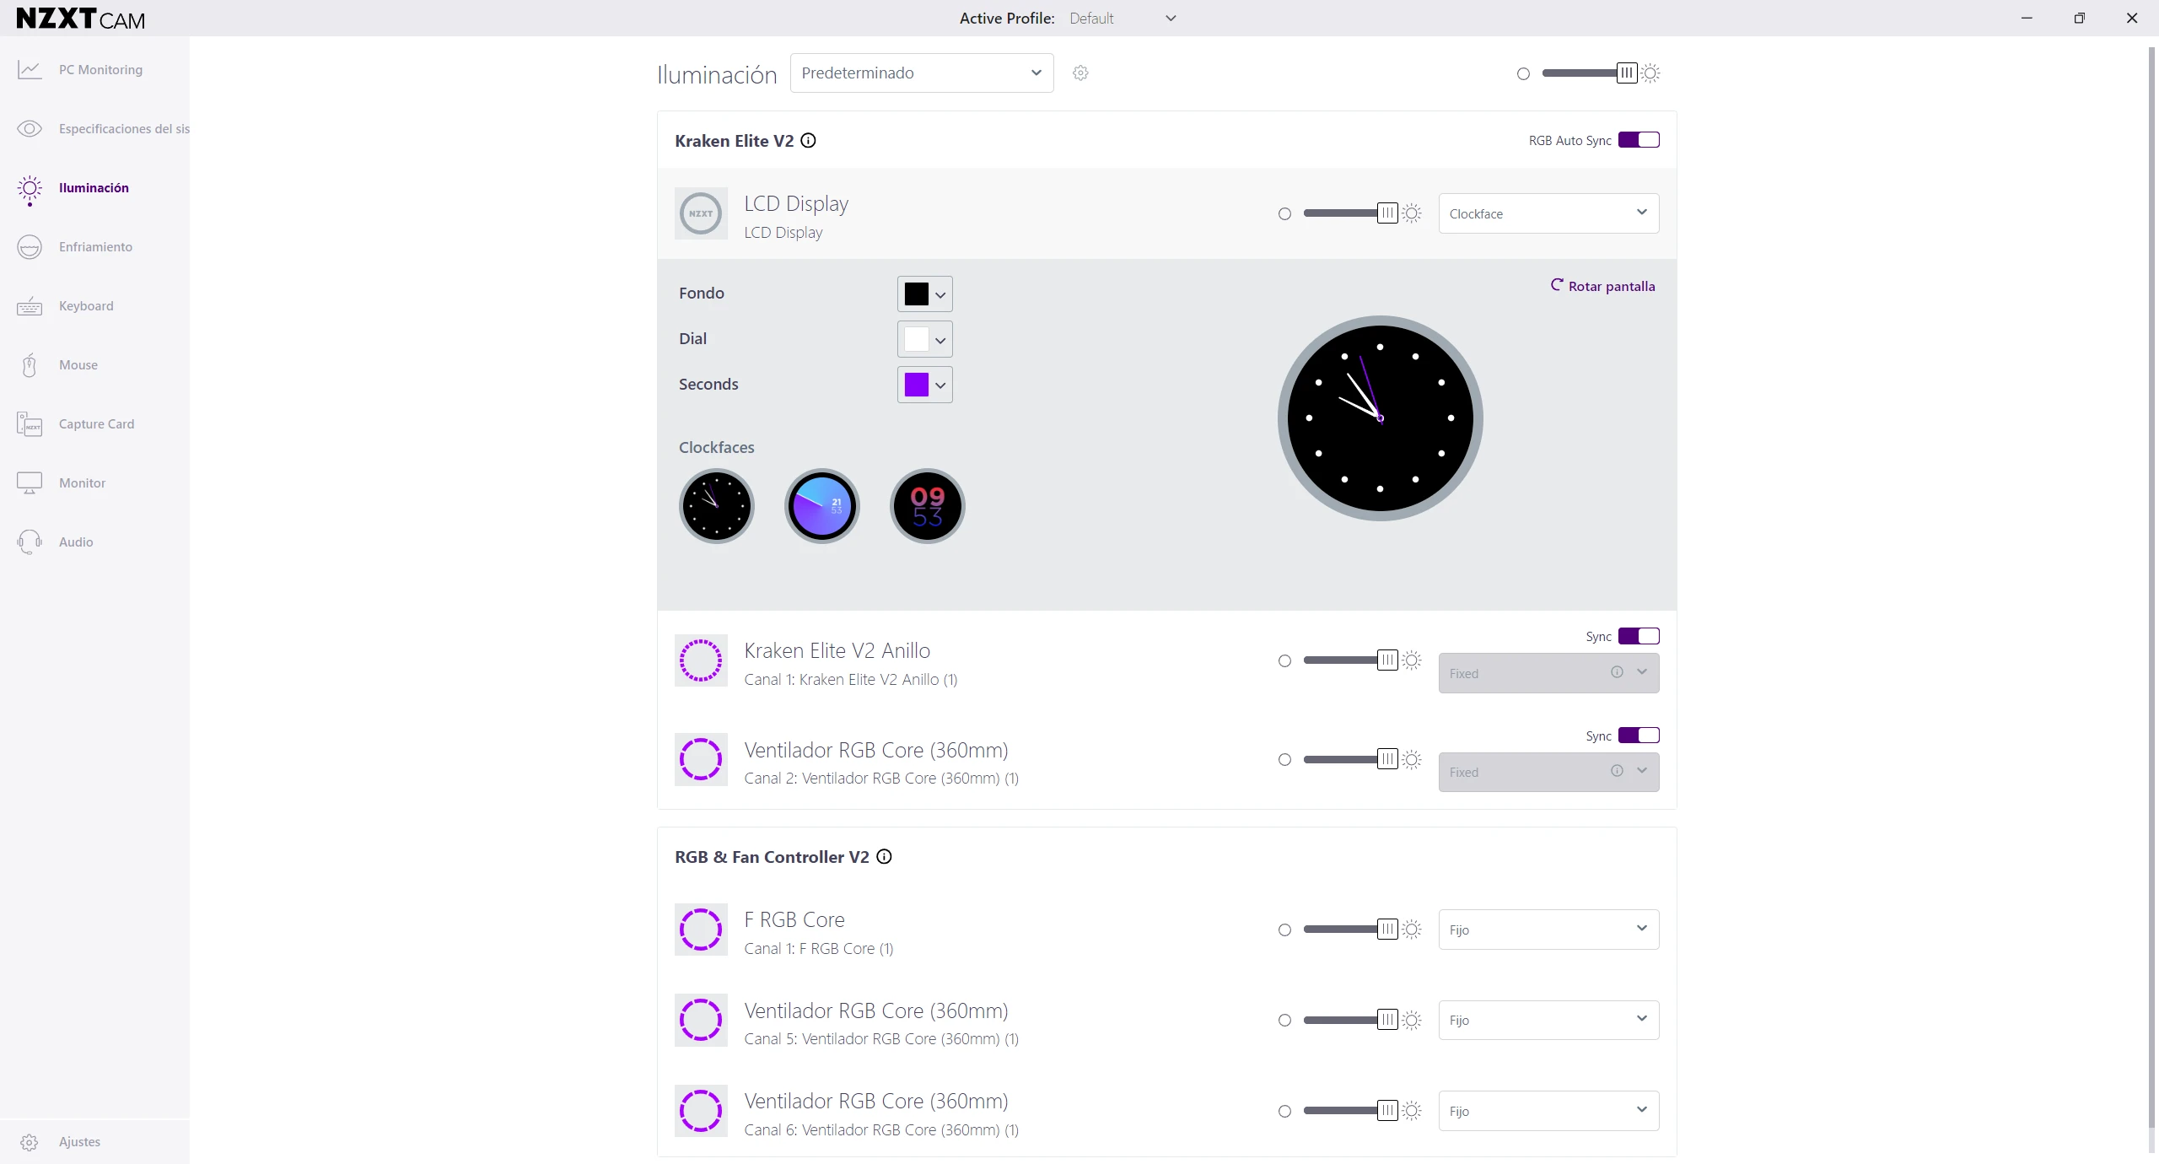The width and height of the screenshot is (2159, 1164).
Task: Open the Clockface mode dropdown
Action: (1548, 213)
